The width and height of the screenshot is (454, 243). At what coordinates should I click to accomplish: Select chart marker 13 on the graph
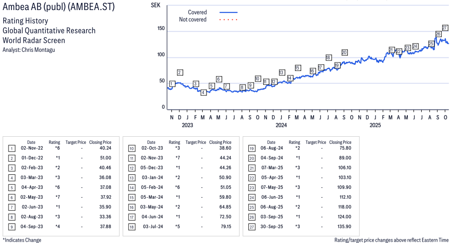coord(282,72)
